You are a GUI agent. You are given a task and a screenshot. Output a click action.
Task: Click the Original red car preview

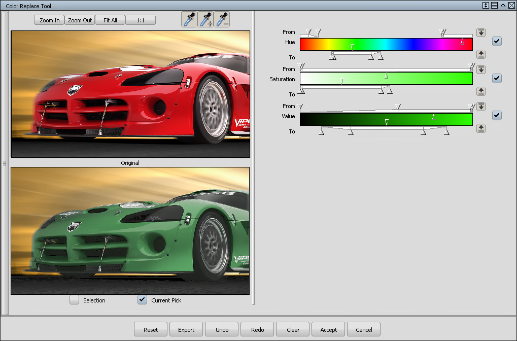[130, 94]
